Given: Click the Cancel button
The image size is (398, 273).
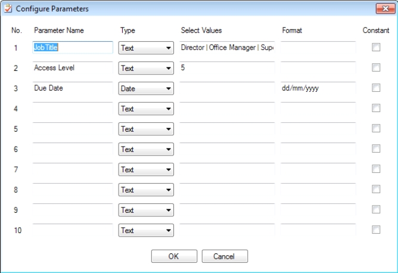Looking at the screenshot, I should pos(225,256).
